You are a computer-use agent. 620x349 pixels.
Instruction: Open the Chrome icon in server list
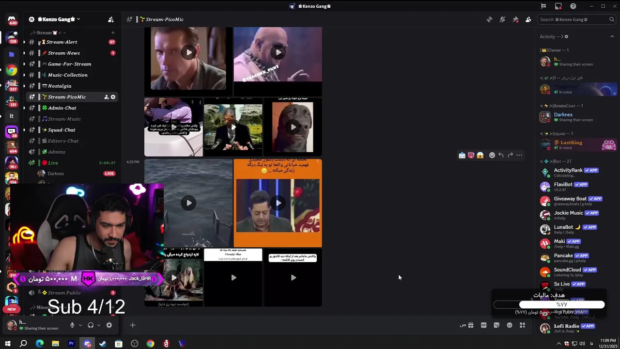click(12, 70)
